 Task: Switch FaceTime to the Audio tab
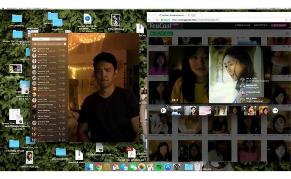57,39
